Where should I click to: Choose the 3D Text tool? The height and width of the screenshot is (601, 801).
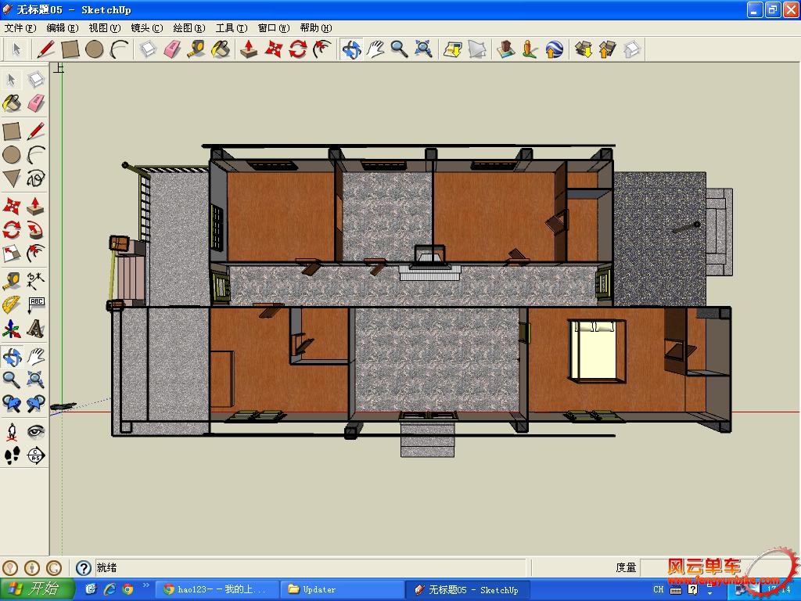click(x=36, y=329)
